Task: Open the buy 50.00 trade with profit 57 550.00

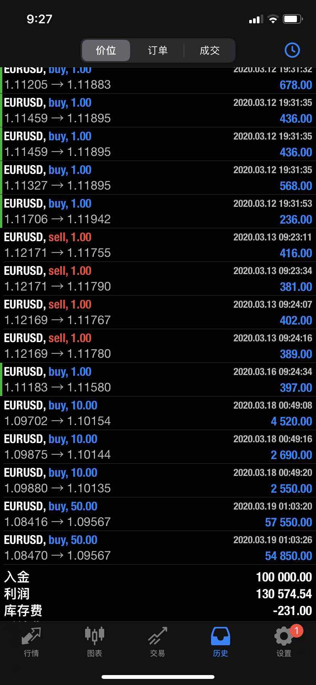Action: 158,514
